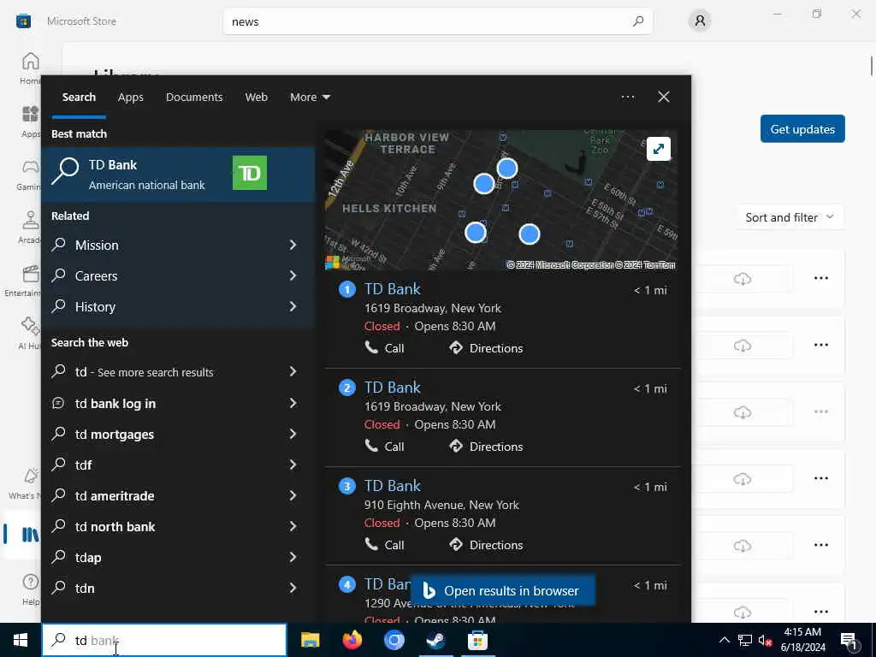
Task: Open the Arcade section in Store sidebar
Action: [30, 228]
